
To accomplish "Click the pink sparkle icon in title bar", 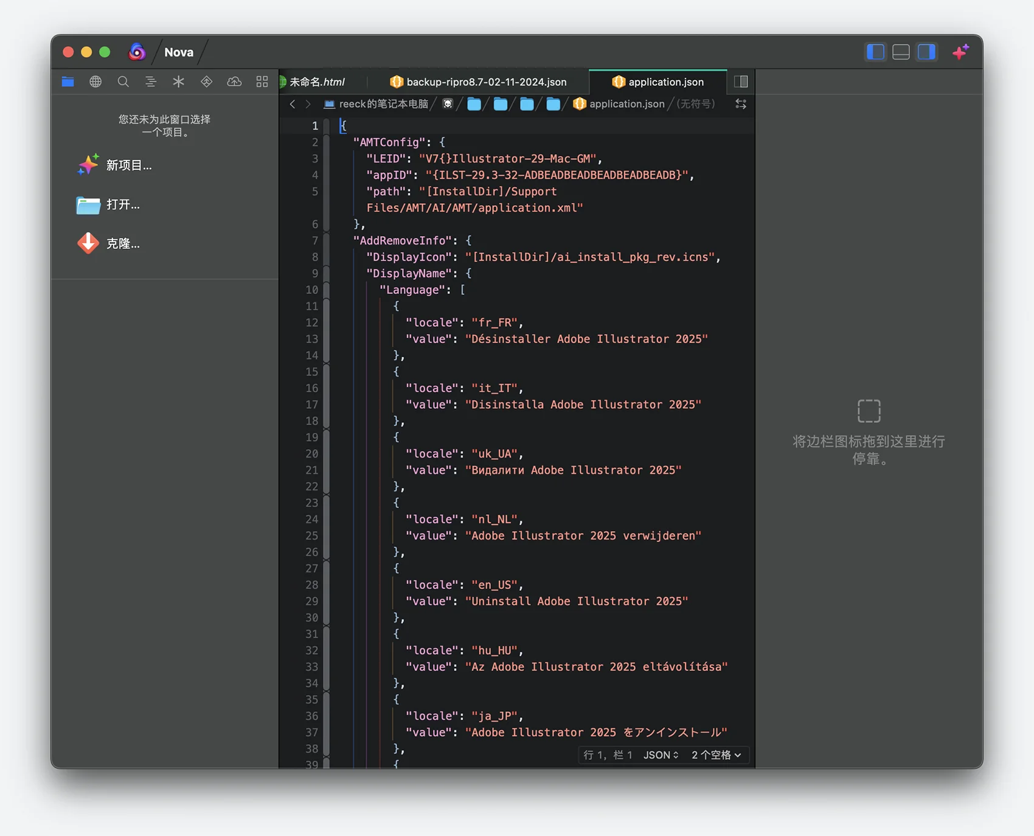I will 961,52.
